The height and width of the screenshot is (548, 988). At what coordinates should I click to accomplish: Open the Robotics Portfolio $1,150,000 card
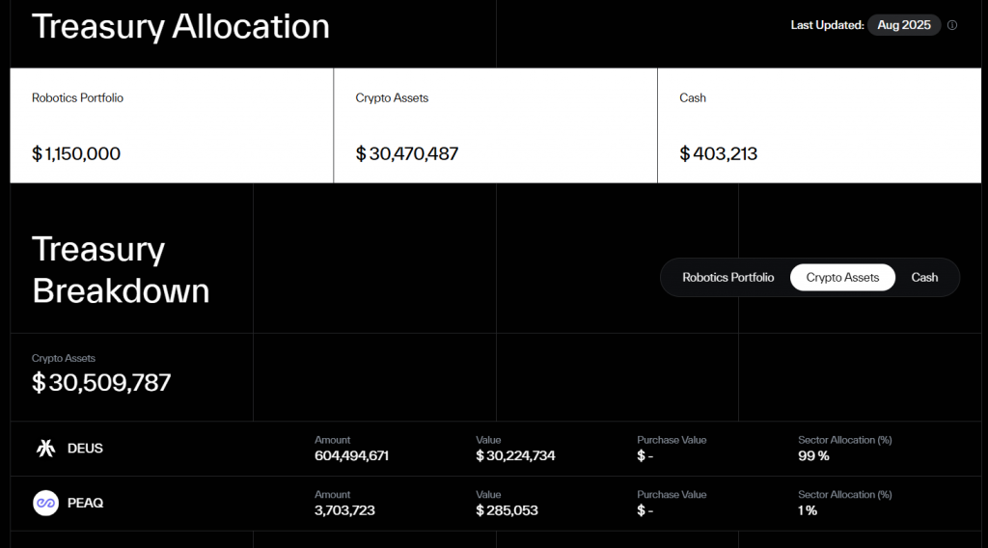[172, 125]
